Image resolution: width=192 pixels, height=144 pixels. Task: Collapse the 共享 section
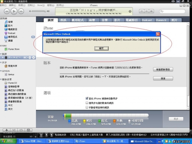point(1,63)
